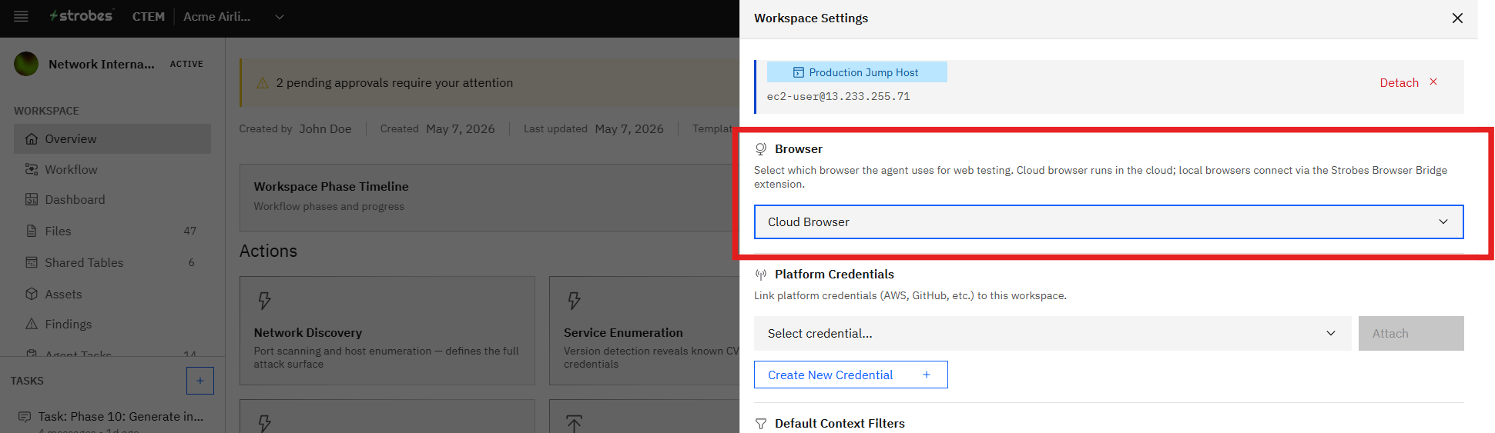Detach the Production Jump Host
This screenshot has width=1495, height=433.
point(1408,82)
